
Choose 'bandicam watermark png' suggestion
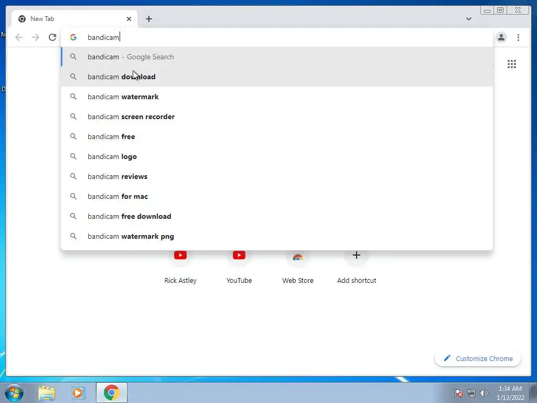tap(277, 236)
